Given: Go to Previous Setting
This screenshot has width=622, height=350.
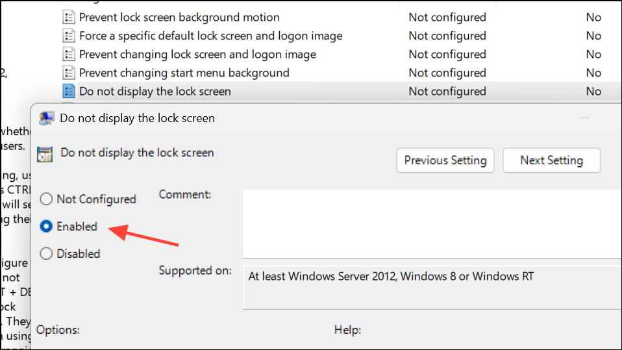Looking at the screenshot, I should point(445,160).
